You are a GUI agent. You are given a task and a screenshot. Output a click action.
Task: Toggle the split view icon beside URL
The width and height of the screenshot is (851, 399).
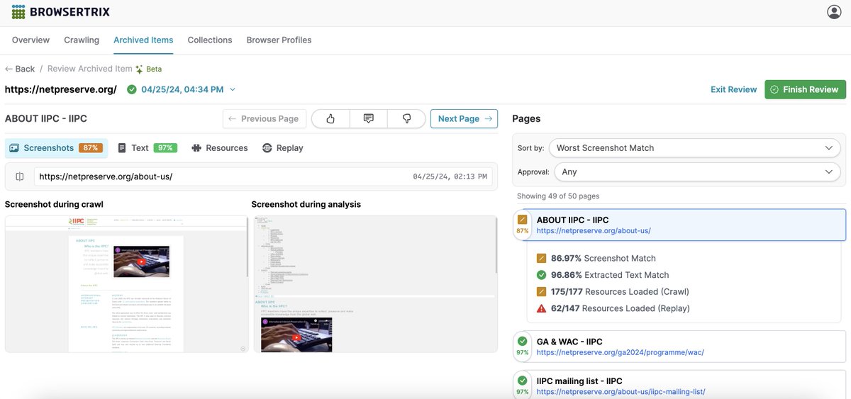point(20,176)
